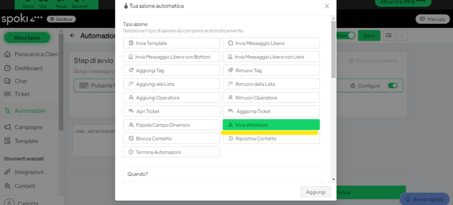
Task: Click the Blocca Contatto block icon
Action: [x=131, y=139]
